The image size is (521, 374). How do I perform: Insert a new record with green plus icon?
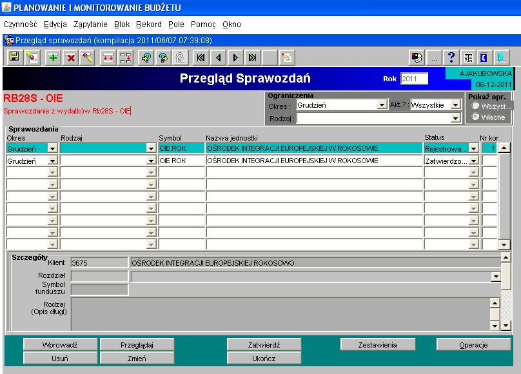tap(53, 57)
